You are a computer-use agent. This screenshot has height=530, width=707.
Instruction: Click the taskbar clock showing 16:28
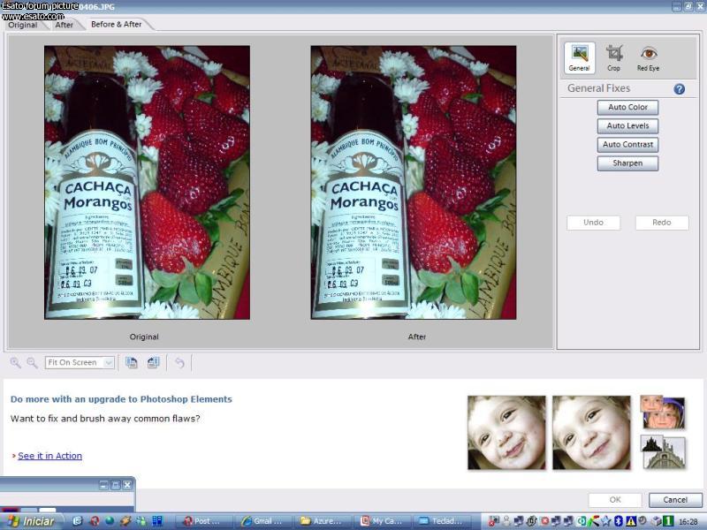pos(688,522)
